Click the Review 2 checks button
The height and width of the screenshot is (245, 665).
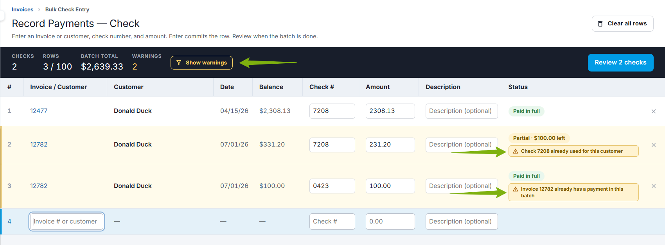[x=620, y=63]
